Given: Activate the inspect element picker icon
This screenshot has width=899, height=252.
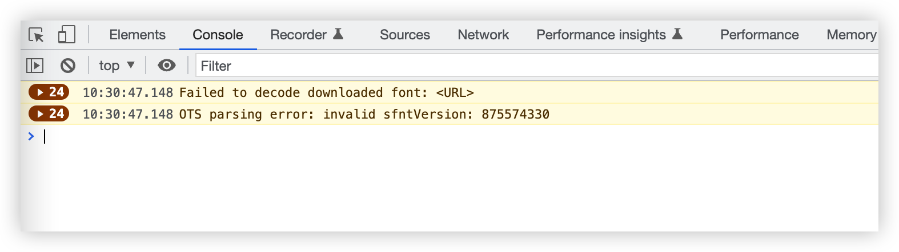Looking at the screenshot, I should click(36, 35).
